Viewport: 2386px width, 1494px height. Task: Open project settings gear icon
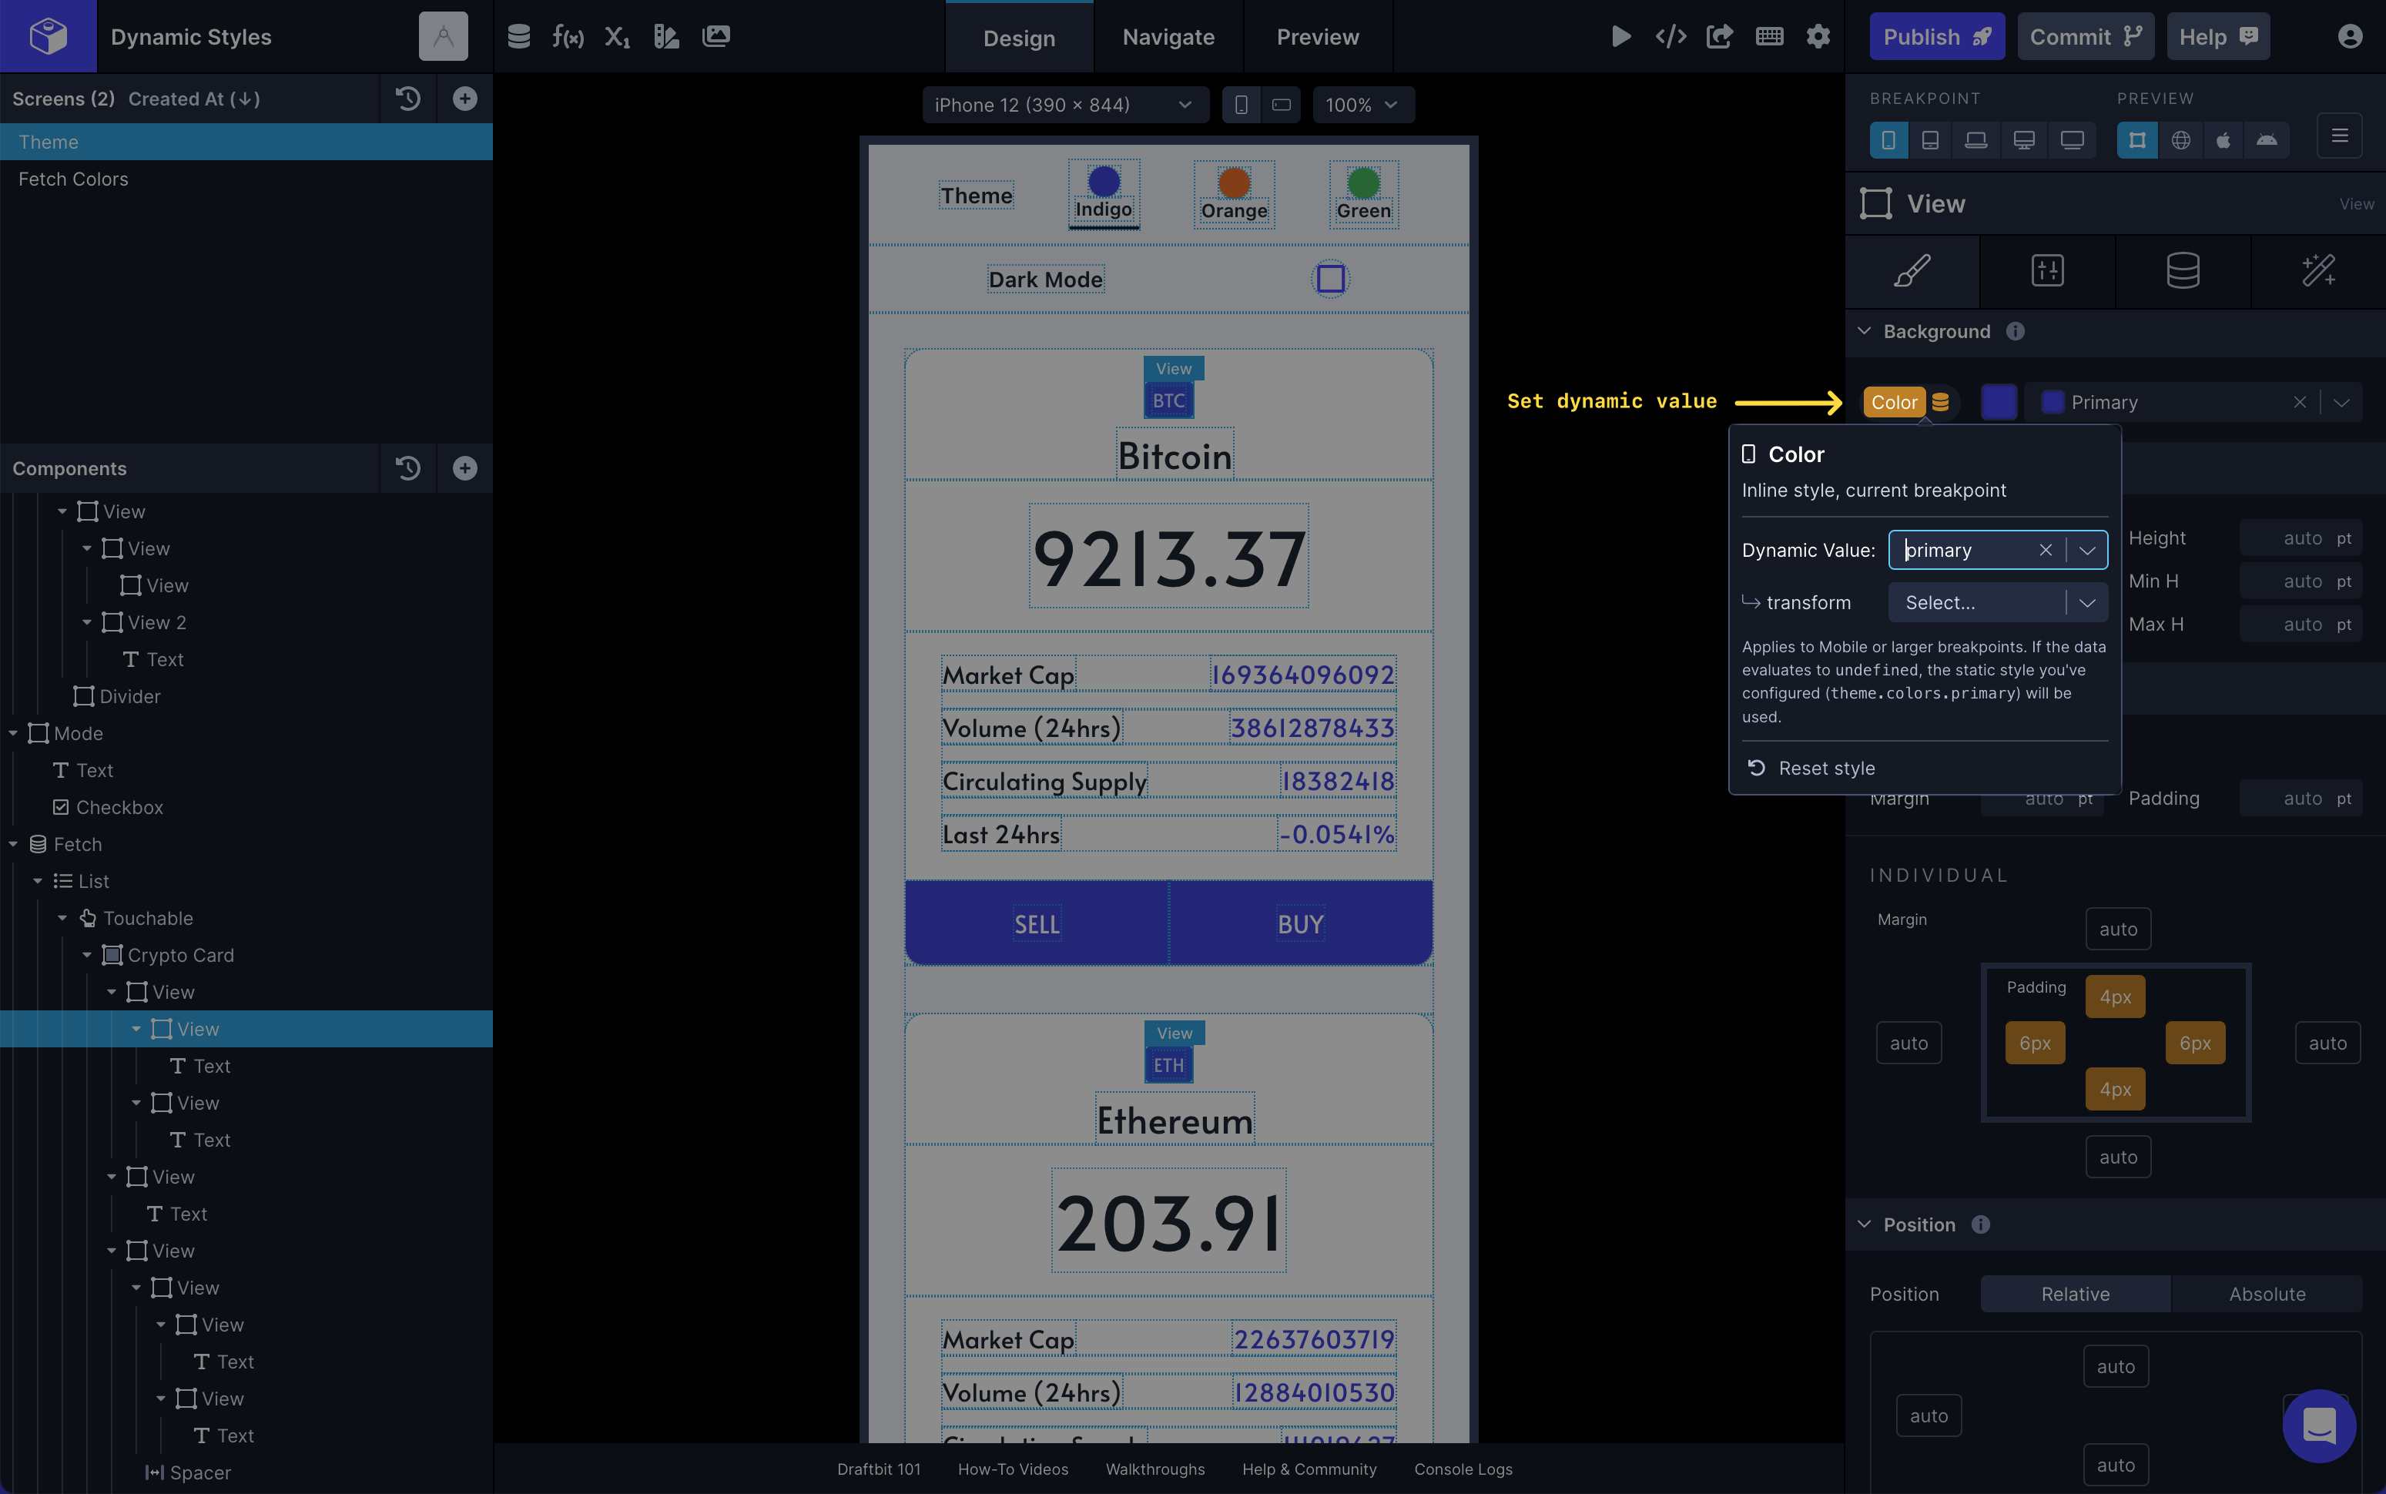[1818, 36]
